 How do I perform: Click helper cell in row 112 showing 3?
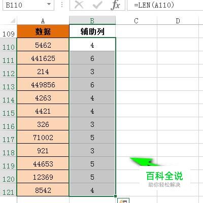92,71
